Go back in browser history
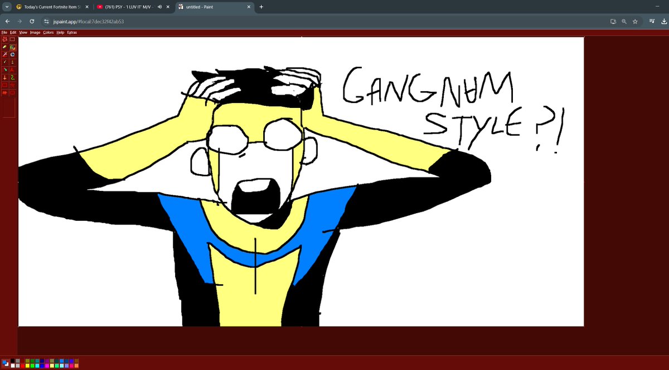 tap(7, 21)
